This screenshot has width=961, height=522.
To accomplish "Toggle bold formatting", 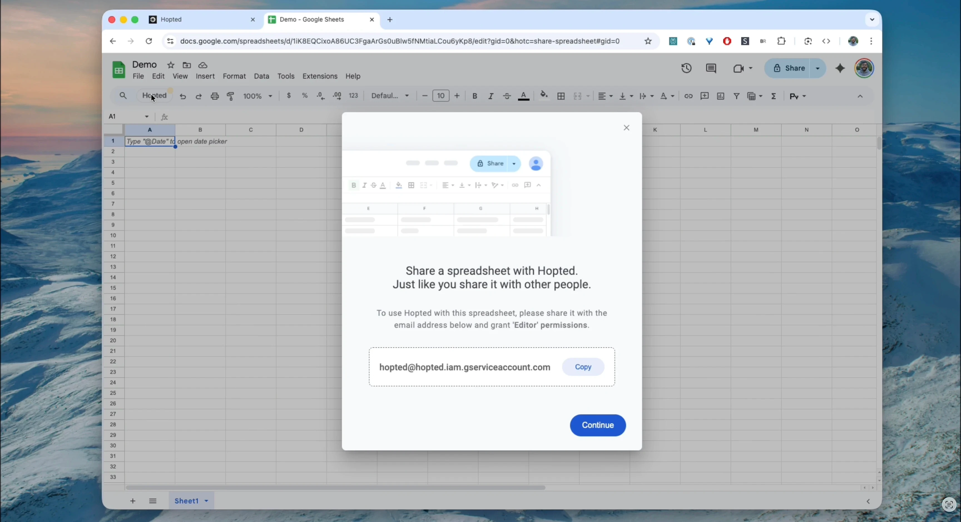I will 475,96.
